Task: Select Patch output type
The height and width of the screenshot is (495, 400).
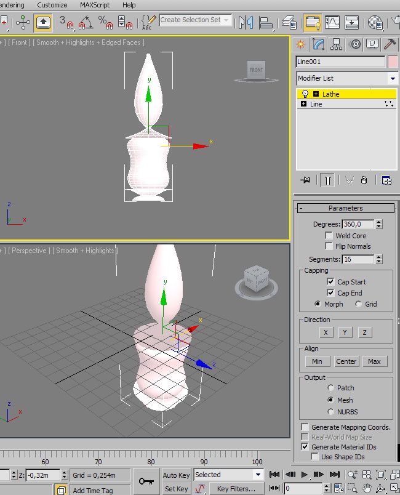Action: coord(330,388)
